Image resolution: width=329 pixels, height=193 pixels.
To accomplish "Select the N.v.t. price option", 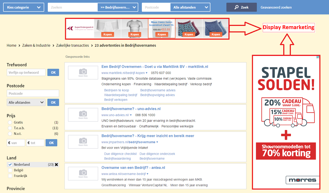I will [10, 134].
